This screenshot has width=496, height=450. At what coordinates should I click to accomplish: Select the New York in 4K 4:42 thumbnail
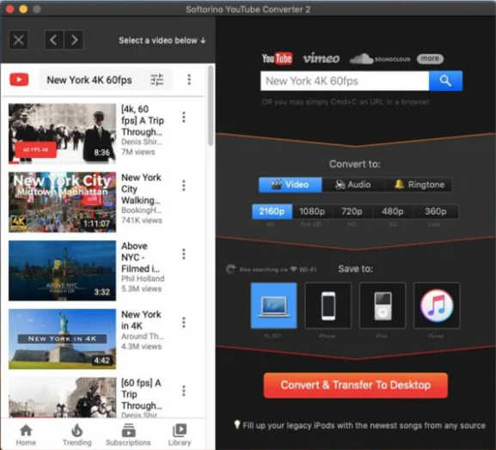(62, 339)
